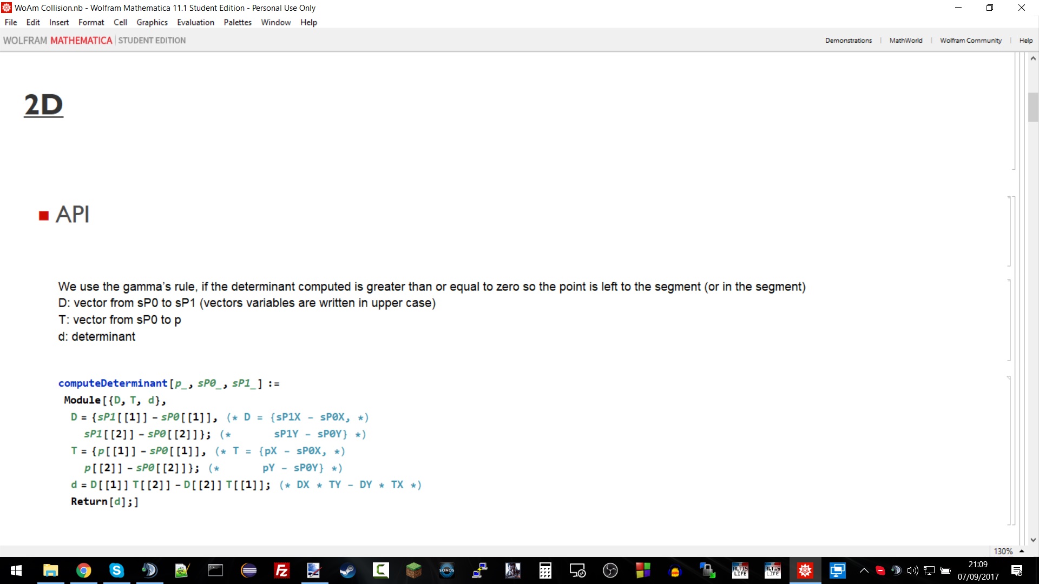Open the Demonstrations link

[x=848, y=41]
